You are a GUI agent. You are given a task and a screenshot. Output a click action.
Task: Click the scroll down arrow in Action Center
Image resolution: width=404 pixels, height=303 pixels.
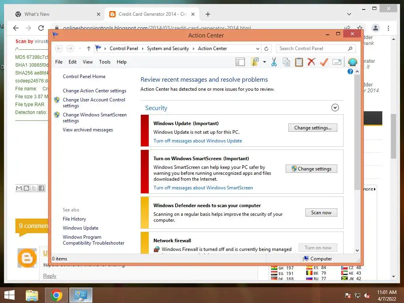pyautogui.click(x=357, y=251)
